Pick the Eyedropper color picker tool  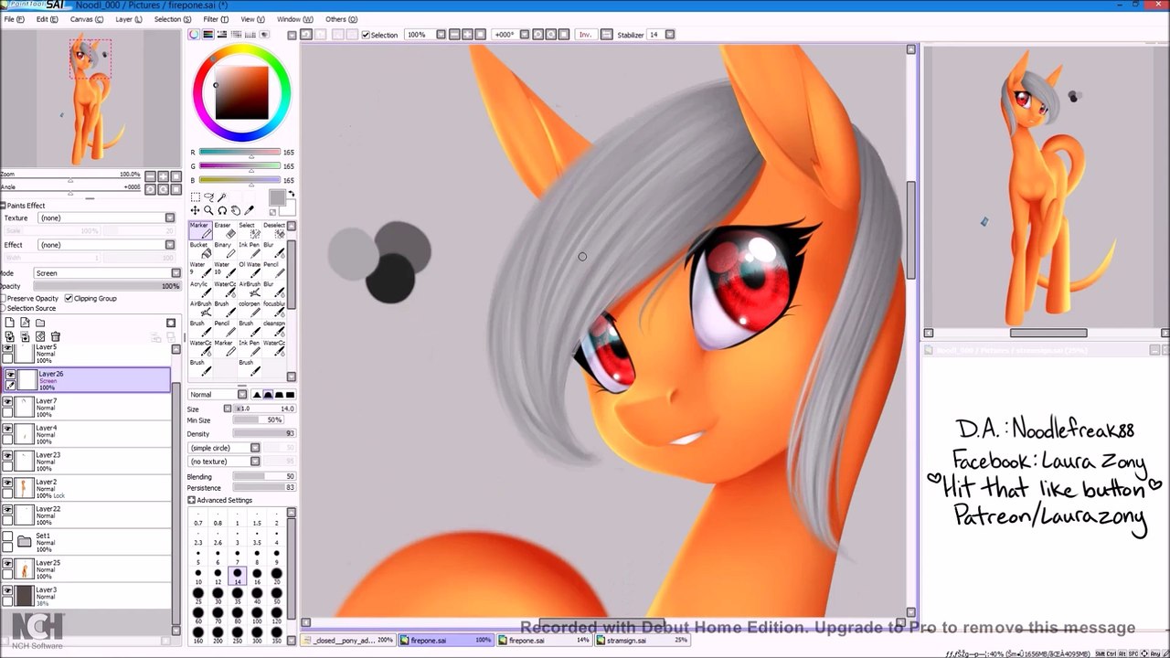[248, 210]
